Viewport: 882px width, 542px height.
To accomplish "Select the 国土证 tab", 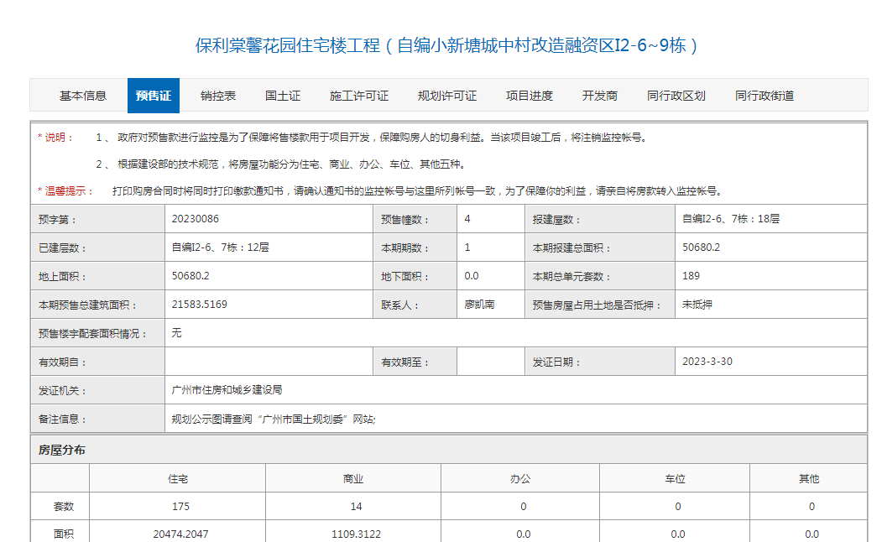I will [x=284, y=95].
